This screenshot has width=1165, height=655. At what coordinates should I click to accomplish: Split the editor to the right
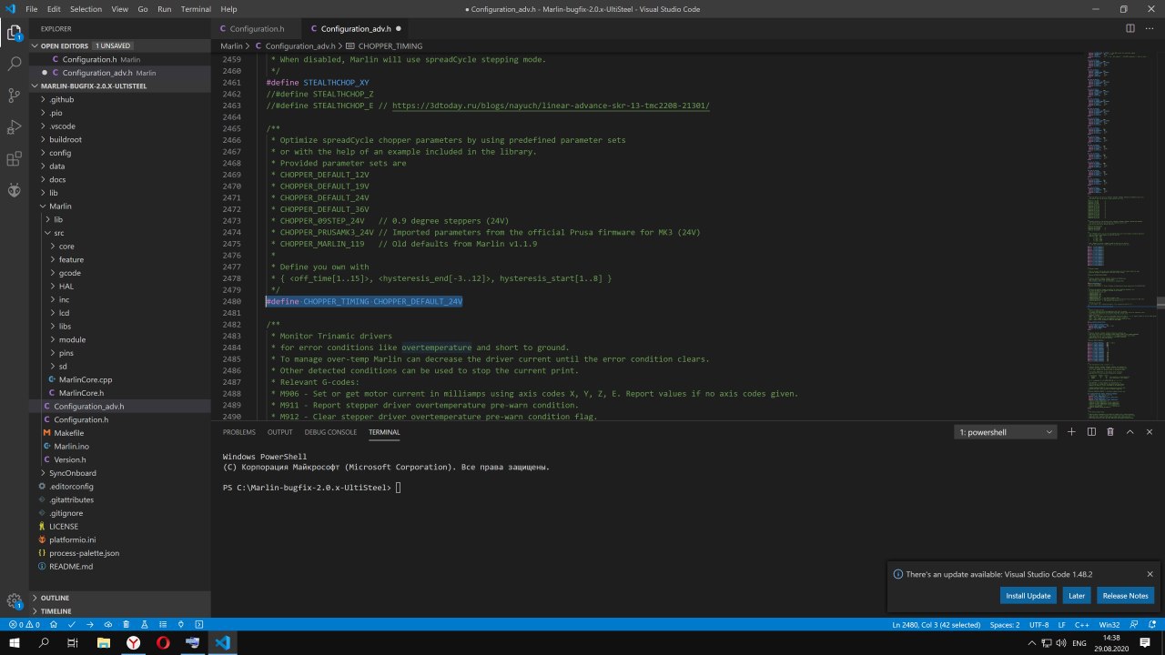1130,28
